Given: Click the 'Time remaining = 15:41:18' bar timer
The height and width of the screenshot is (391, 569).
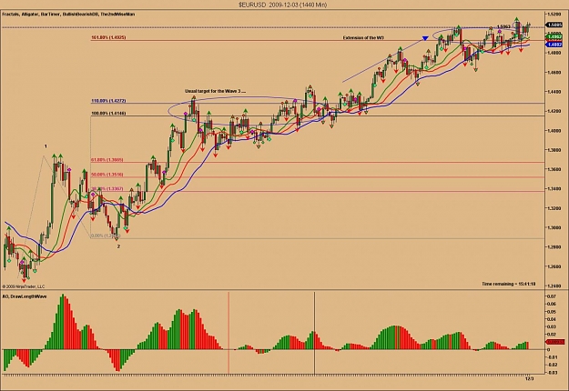Looking at the screenshot, I should tap(509, 284).
